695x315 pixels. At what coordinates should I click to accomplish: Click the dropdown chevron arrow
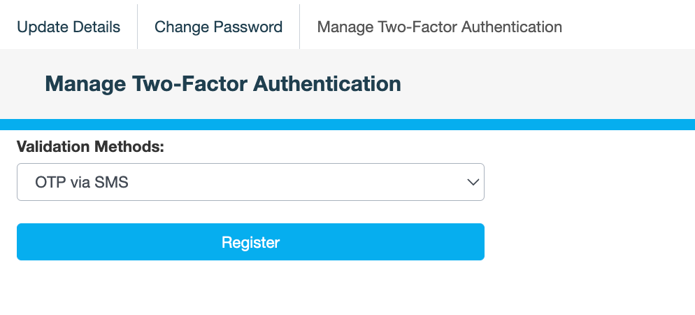tap(473, 182)
